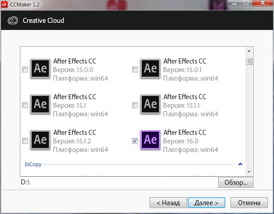Click the Отмена cancel button
The image size is (274, 214).
tap(249, 203)
